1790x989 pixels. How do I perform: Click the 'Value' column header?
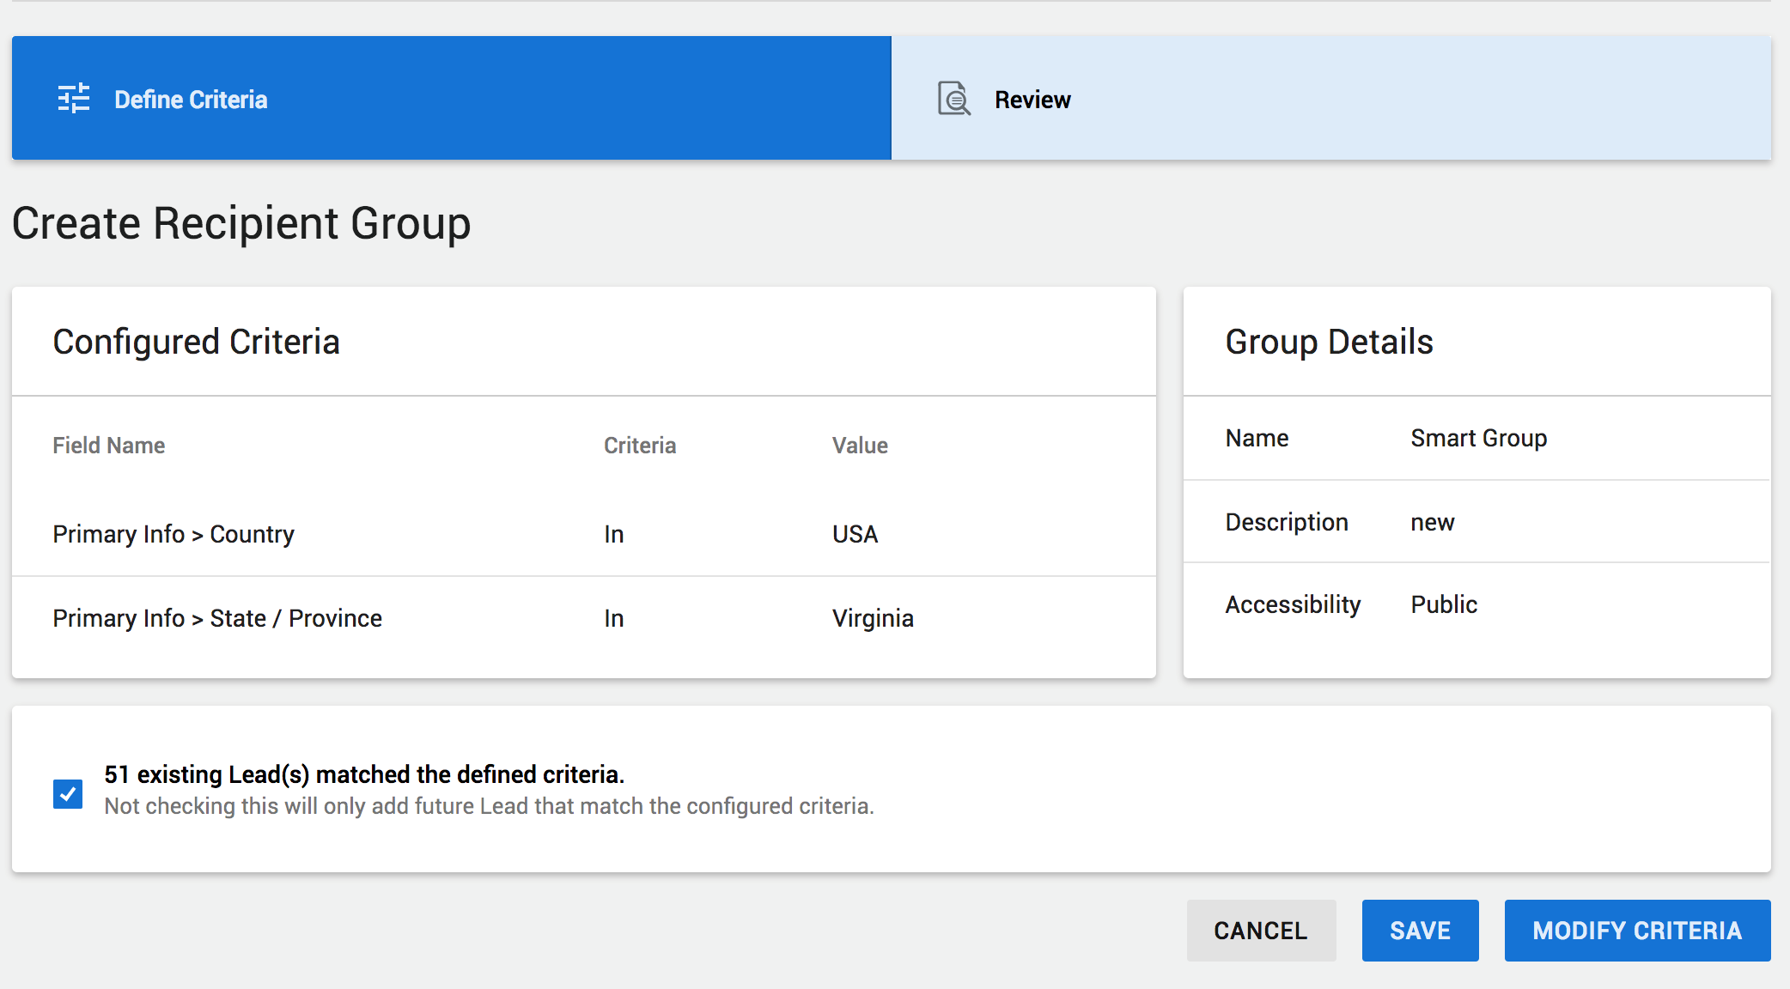tap(860, 446)
